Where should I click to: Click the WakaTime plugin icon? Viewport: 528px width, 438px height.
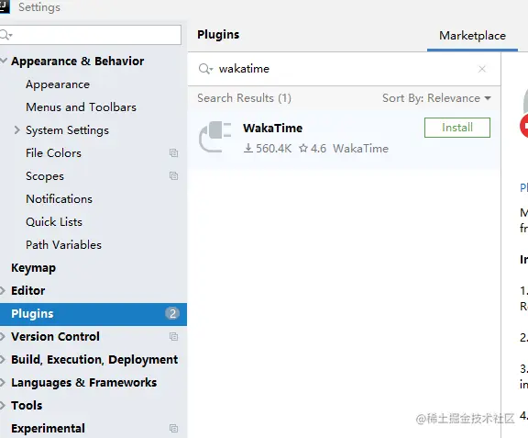click(x=215, y=137)
